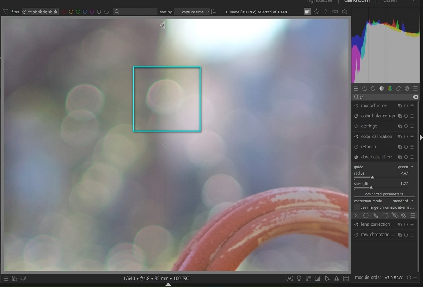Toggle the overlay star icon
This screenshot has height=287, width=423.
coord(317,12)
